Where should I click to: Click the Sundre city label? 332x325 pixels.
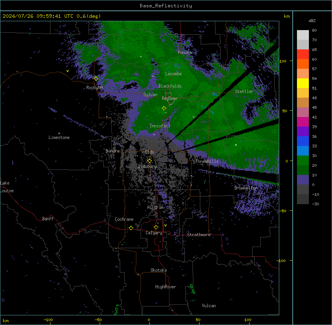tap(112, 151)
